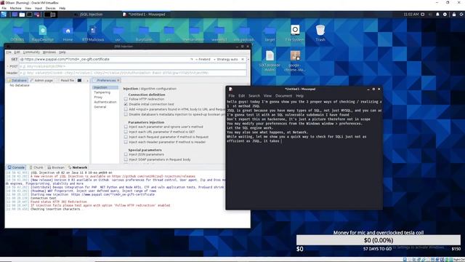Enable Inject SOAP parameters in Request body

[x=126, y=159]
